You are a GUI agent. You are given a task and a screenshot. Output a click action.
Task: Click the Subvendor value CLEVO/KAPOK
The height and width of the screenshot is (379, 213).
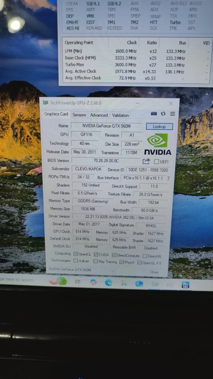88,169
